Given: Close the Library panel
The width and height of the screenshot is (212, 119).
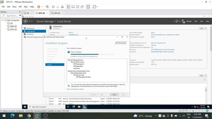Looking at the screenshot, I should click(20, 12).
